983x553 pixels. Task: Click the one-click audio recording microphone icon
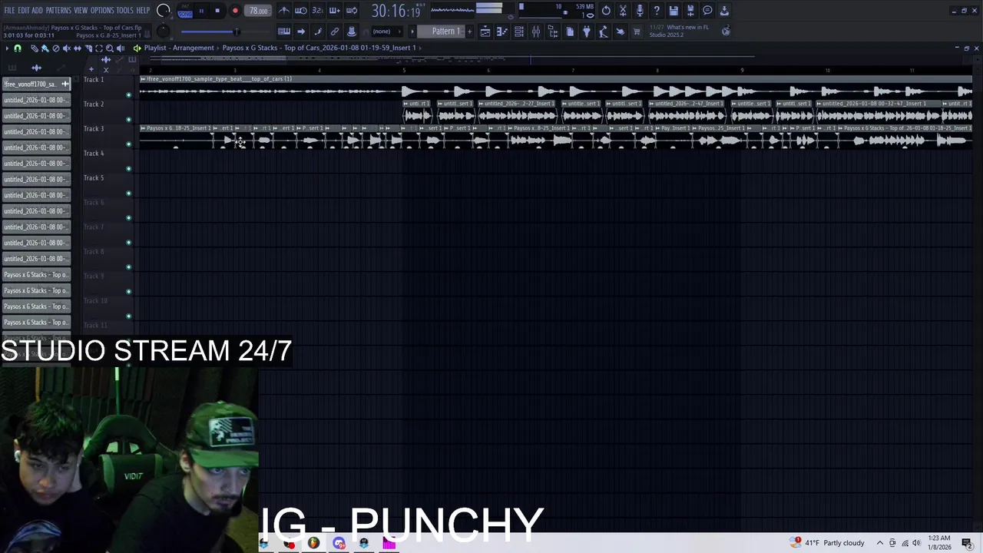(x=640, y=11)
